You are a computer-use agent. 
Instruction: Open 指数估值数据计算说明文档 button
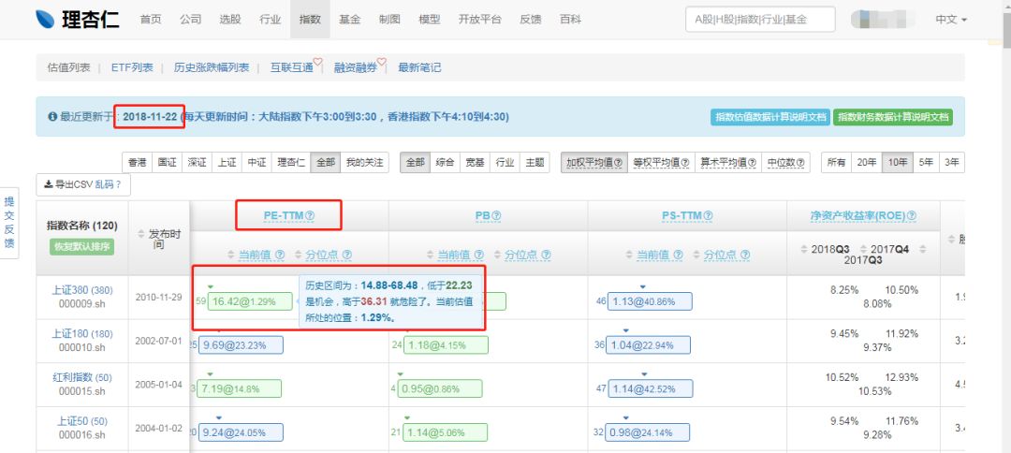click(x=769, y=117)
